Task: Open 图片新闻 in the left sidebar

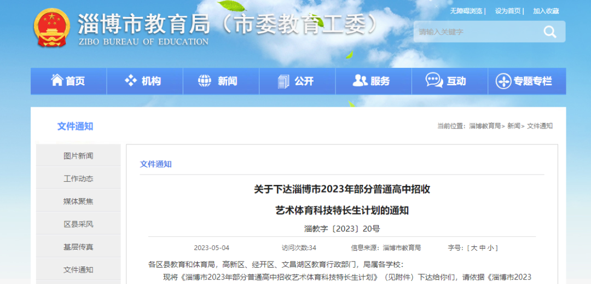Action: 78,156
